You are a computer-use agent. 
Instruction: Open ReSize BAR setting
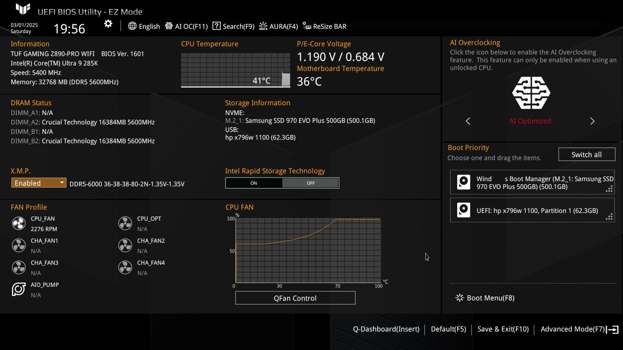pyautogui.click(x=325, y=26)
